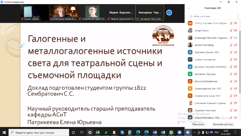Click Пригласить button
Image resolution: width=241 pixels, height=136 pixels.
pos(198,124)
